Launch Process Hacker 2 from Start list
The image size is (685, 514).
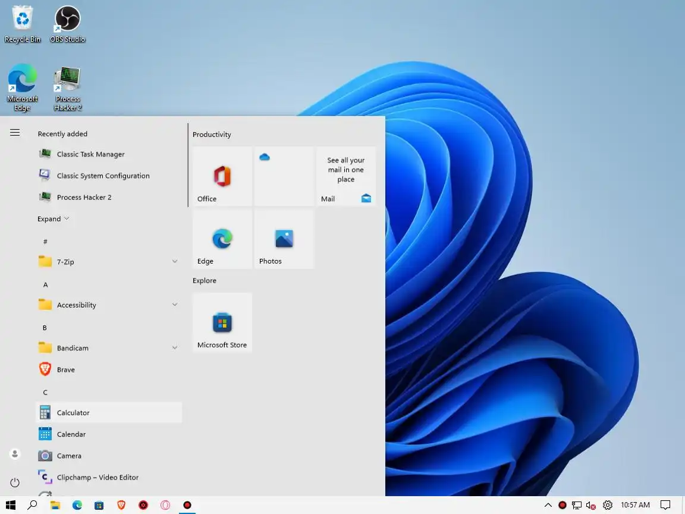point(109,197)
